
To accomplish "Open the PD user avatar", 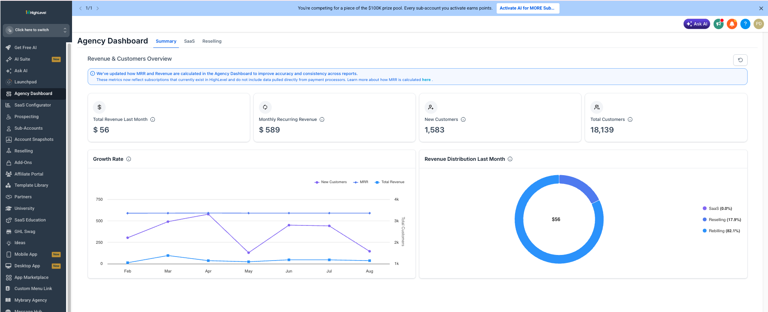I will [759, 24].
